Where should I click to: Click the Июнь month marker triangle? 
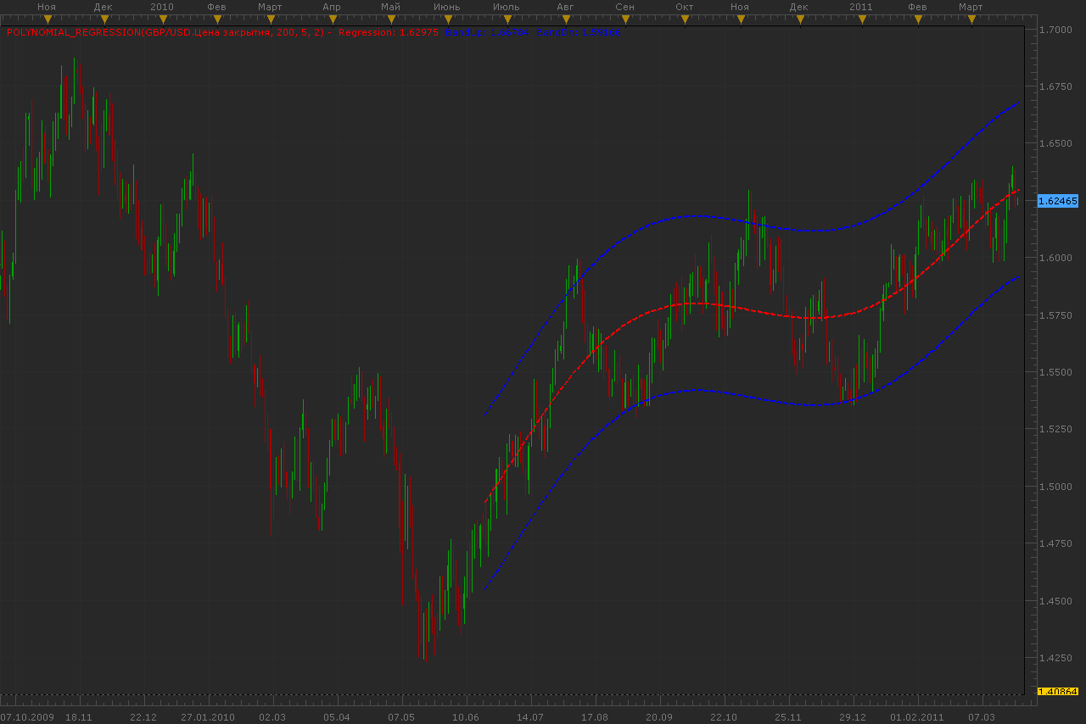point(447,18)
